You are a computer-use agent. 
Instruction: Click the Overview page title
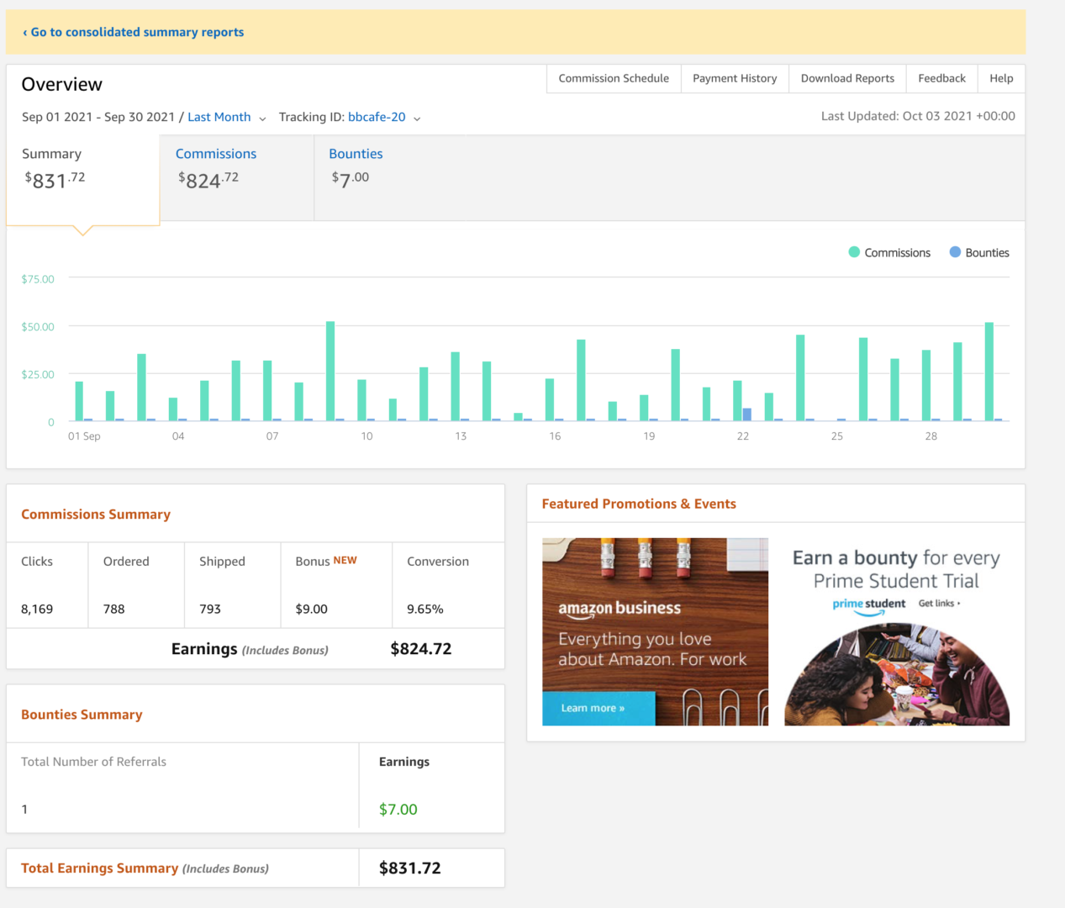(x=62, y=84)
